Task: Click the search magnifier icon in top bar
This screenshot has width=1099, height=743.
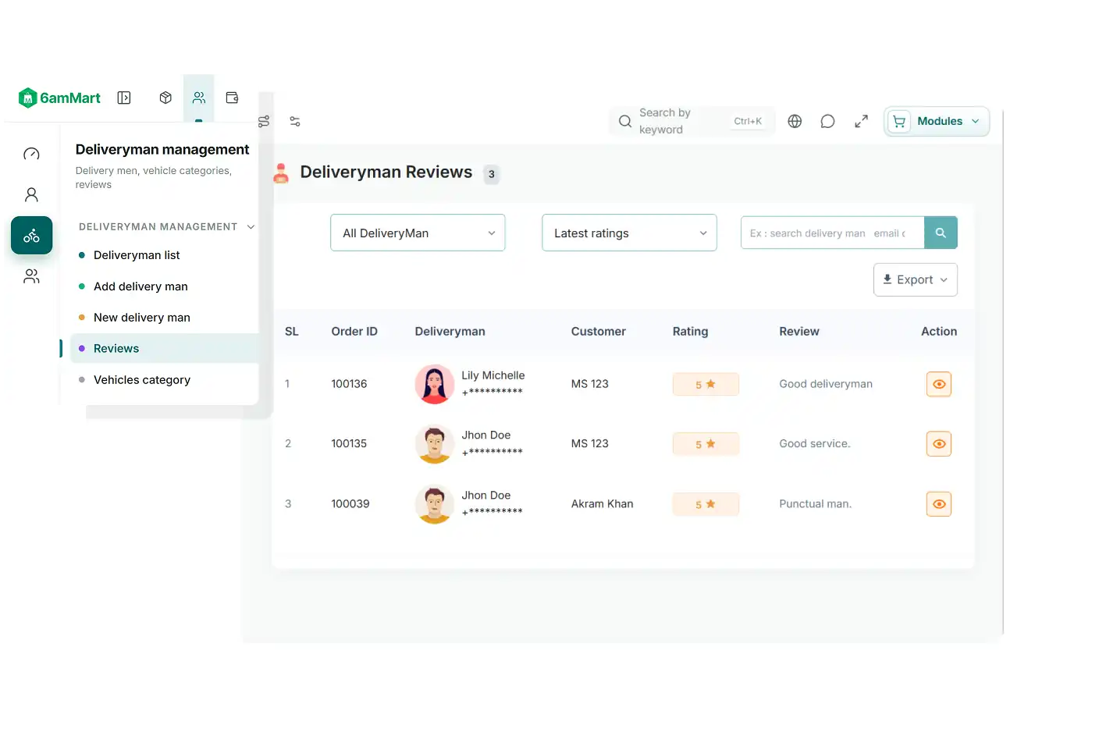Action: click(625, 121)
